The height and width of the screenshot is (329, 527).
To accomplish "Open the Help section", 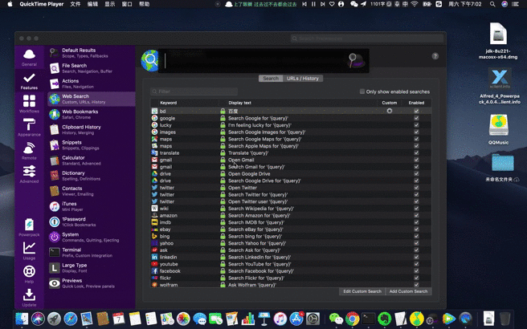I will (x=29, y=274).
